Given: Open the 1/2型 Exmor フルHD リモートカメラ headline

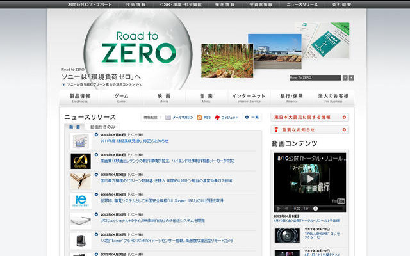Looking at the screenshot, I should [x=167, y=241].
